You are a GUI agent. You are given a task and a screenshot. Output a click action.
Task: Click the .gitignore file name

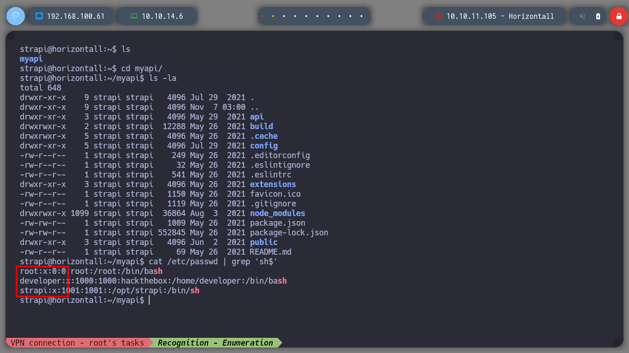273,204
